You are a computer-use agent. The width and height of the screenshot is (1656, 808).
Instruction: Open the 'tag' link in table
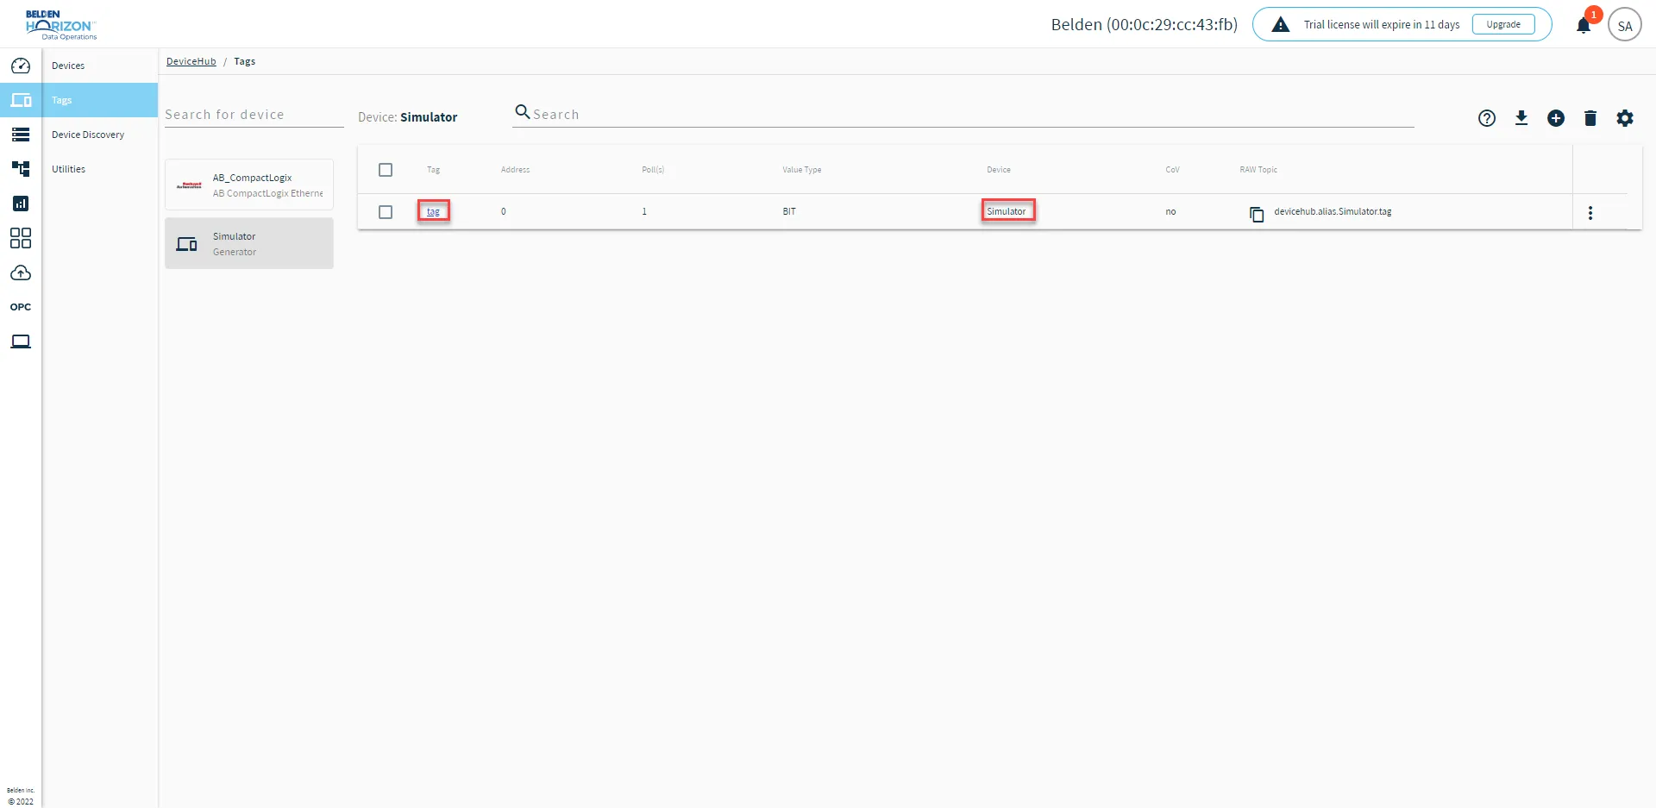[x=433, y=211]
